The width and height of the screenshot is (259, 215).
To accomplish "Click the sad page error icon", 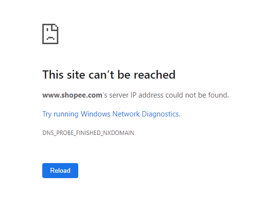I will pos(50,34).
